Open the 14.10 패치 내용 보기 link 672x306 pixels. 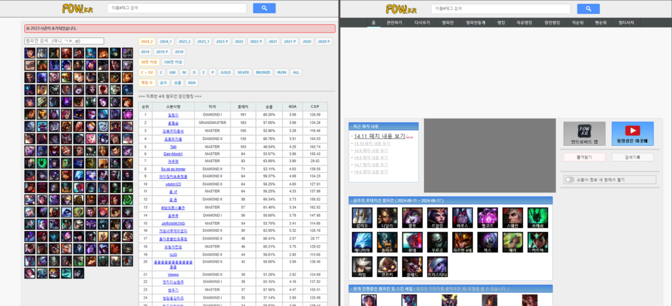371,144
